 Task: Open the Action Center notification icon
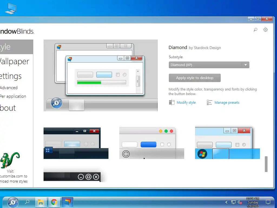(x=268, y=202)
